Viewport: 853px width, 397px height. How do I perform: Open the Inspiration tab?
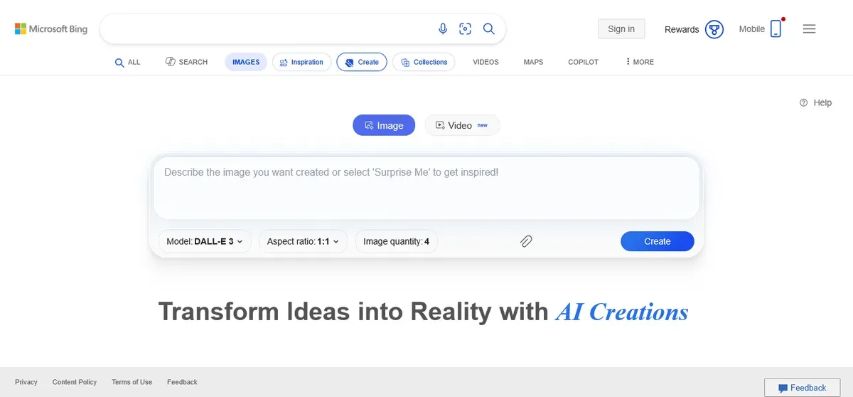[x=302, y=62]
